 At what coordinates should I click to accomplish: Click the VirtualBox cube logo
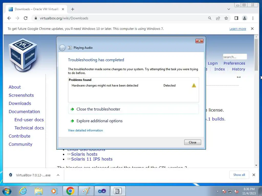pyautogui.click(x=23, y=55)
